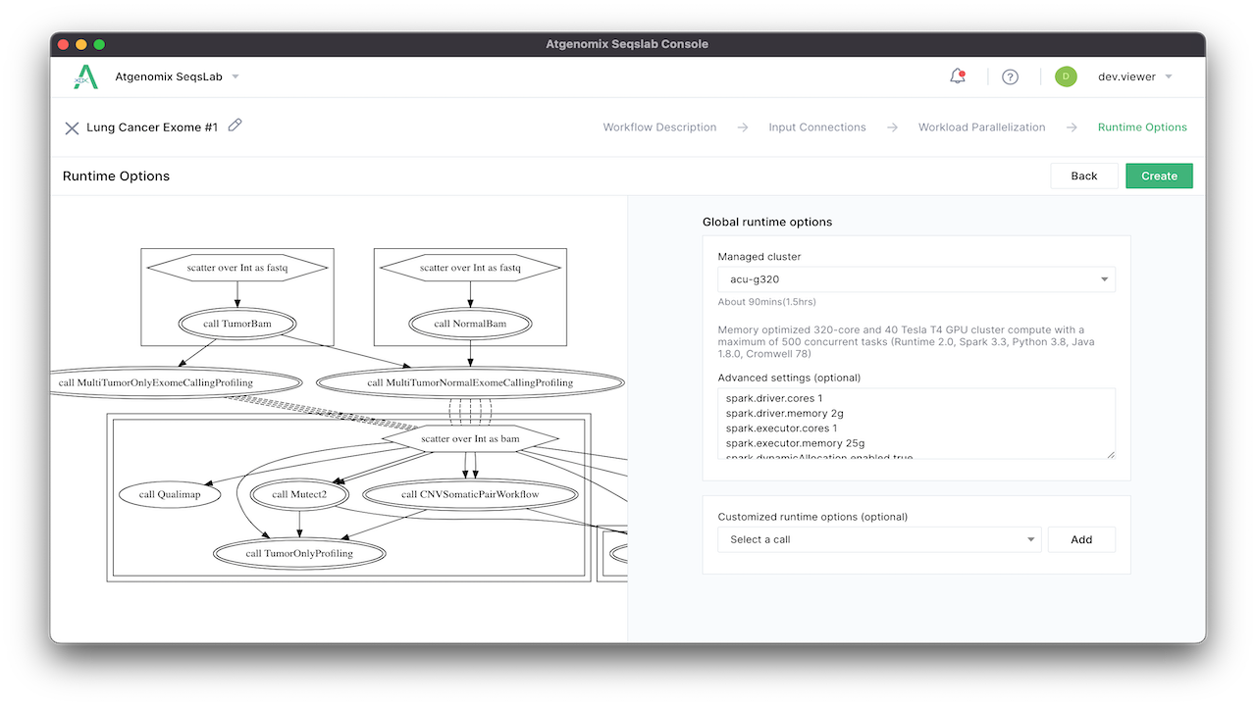Open the Managed cluster acu-g320 dropdown

pos(916,279)
